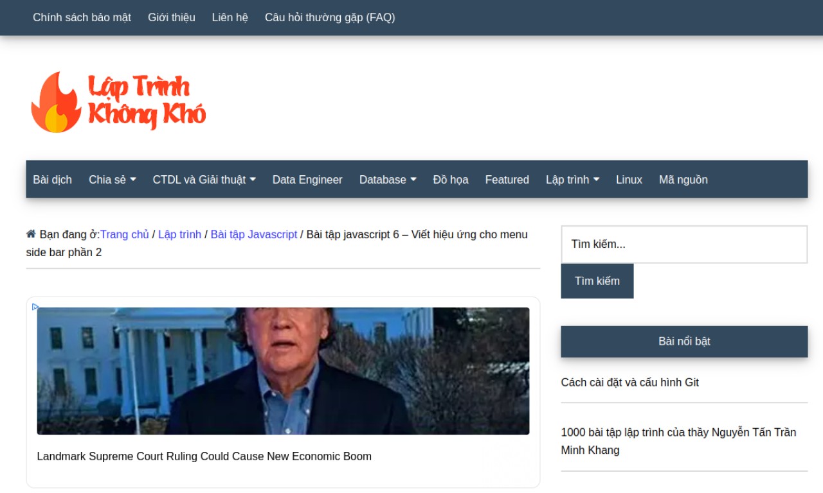Open Cách cài đặt và cấu hình Git

click(630, 383)
